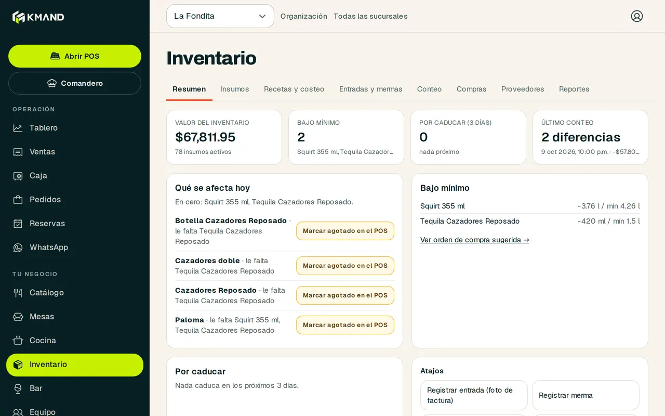The height and width of the screenshot is (416, 665).
Task: Switch to the Insumos tab
Action: click(235, 89)
